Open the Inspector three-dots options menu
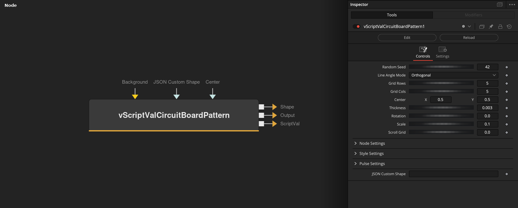Screen dimensions: 518x208 pos(512,5)
